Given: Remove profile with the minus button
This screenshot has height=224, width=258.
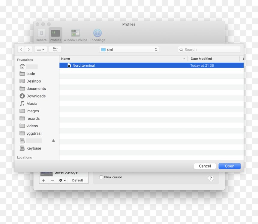Looking at the screenshot, I should pyautogui.click(x=53, y=180).
